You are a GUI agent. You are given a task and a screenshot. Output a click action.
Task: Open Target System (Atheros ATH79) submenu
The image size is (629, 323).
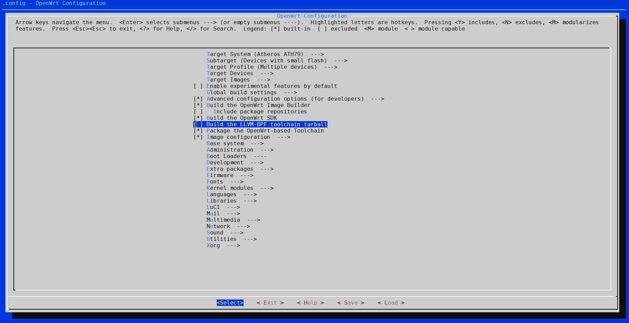pyautogui.click(x=265, y=54)
